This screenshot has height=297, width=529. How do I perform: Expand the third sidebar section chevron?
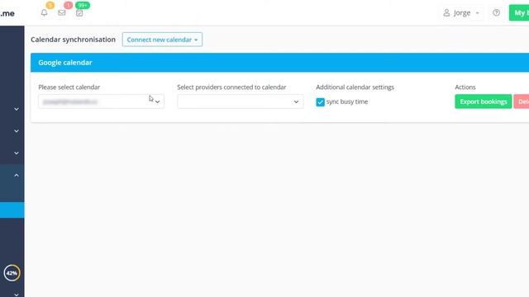pyautogui.click(x=17, y=153)
